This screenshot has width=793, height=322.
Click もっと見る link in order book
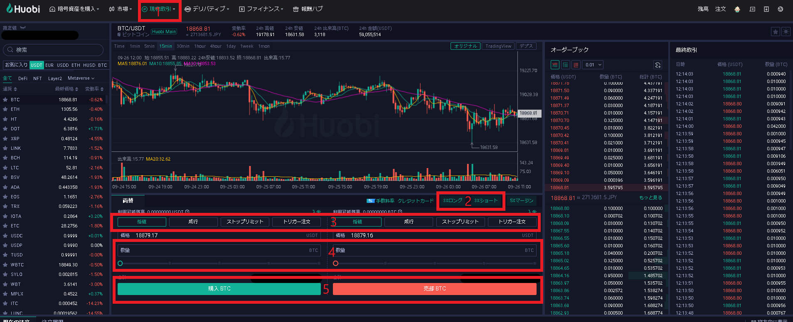(x=651, y=198)
